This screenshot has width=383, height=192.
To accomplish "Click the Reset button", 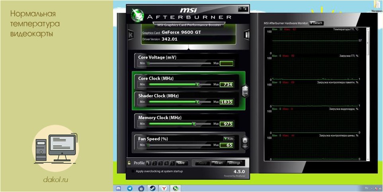I will point(218,163).
